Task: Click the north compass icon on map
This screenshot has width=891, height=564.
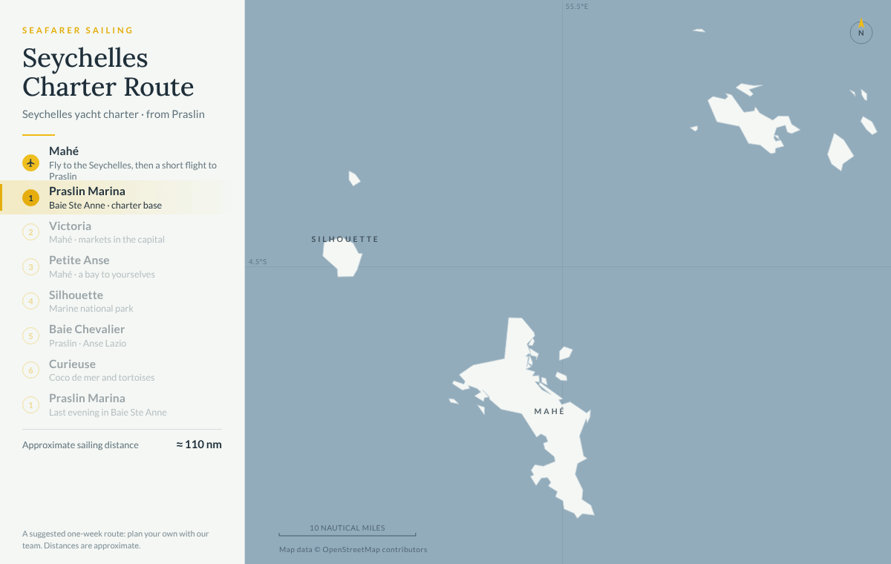Action: coord(861,33)
